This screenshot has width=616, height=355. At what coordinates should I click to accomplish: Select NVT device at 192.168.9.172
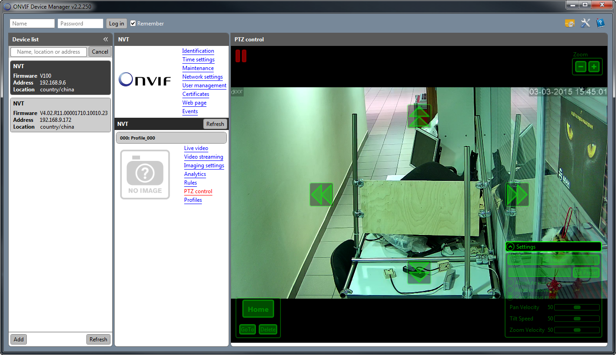pos(60,115)
